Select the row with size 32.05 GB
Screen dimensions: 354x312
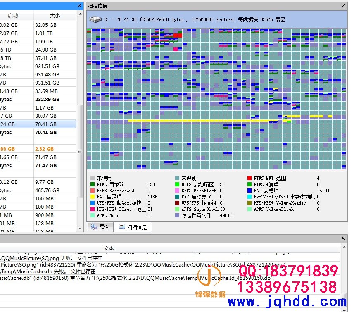[38, 25]
